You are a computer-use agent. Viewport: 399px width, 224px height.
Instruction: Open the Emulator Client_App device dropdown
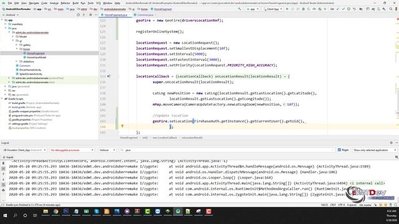[x=25, y=150]
